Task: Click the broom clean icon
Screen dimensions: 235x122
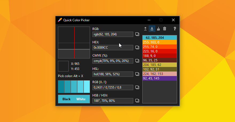Action: click(x=158, y=29)
